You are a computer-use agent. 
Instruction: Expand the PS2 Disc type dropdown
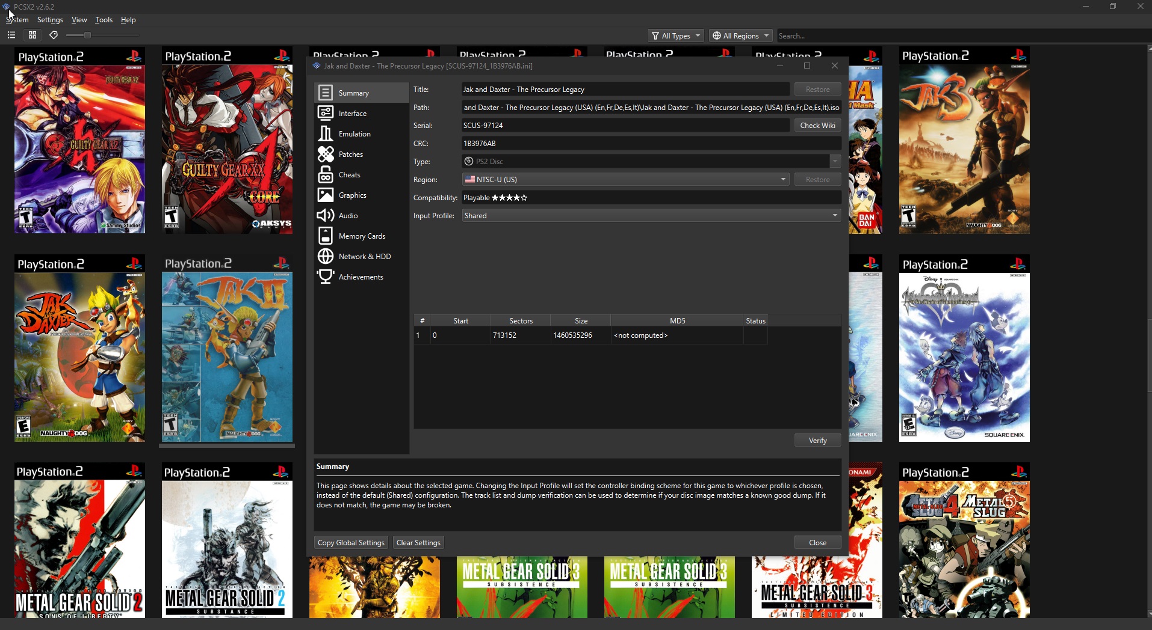[x=651, y=161]
